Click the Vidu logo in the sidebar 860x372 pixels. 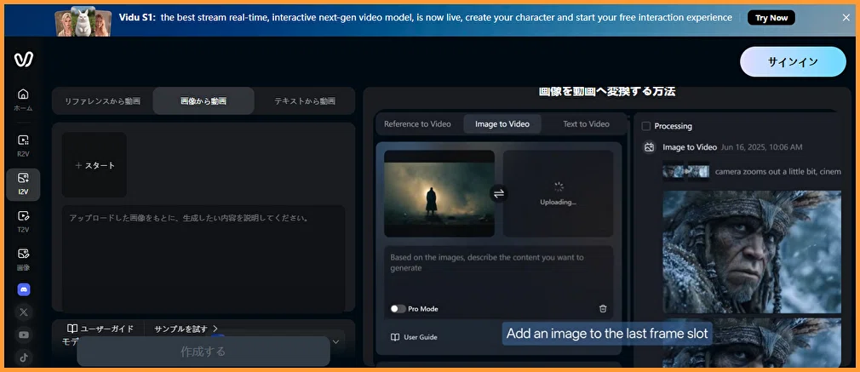(x=24, y=60)
